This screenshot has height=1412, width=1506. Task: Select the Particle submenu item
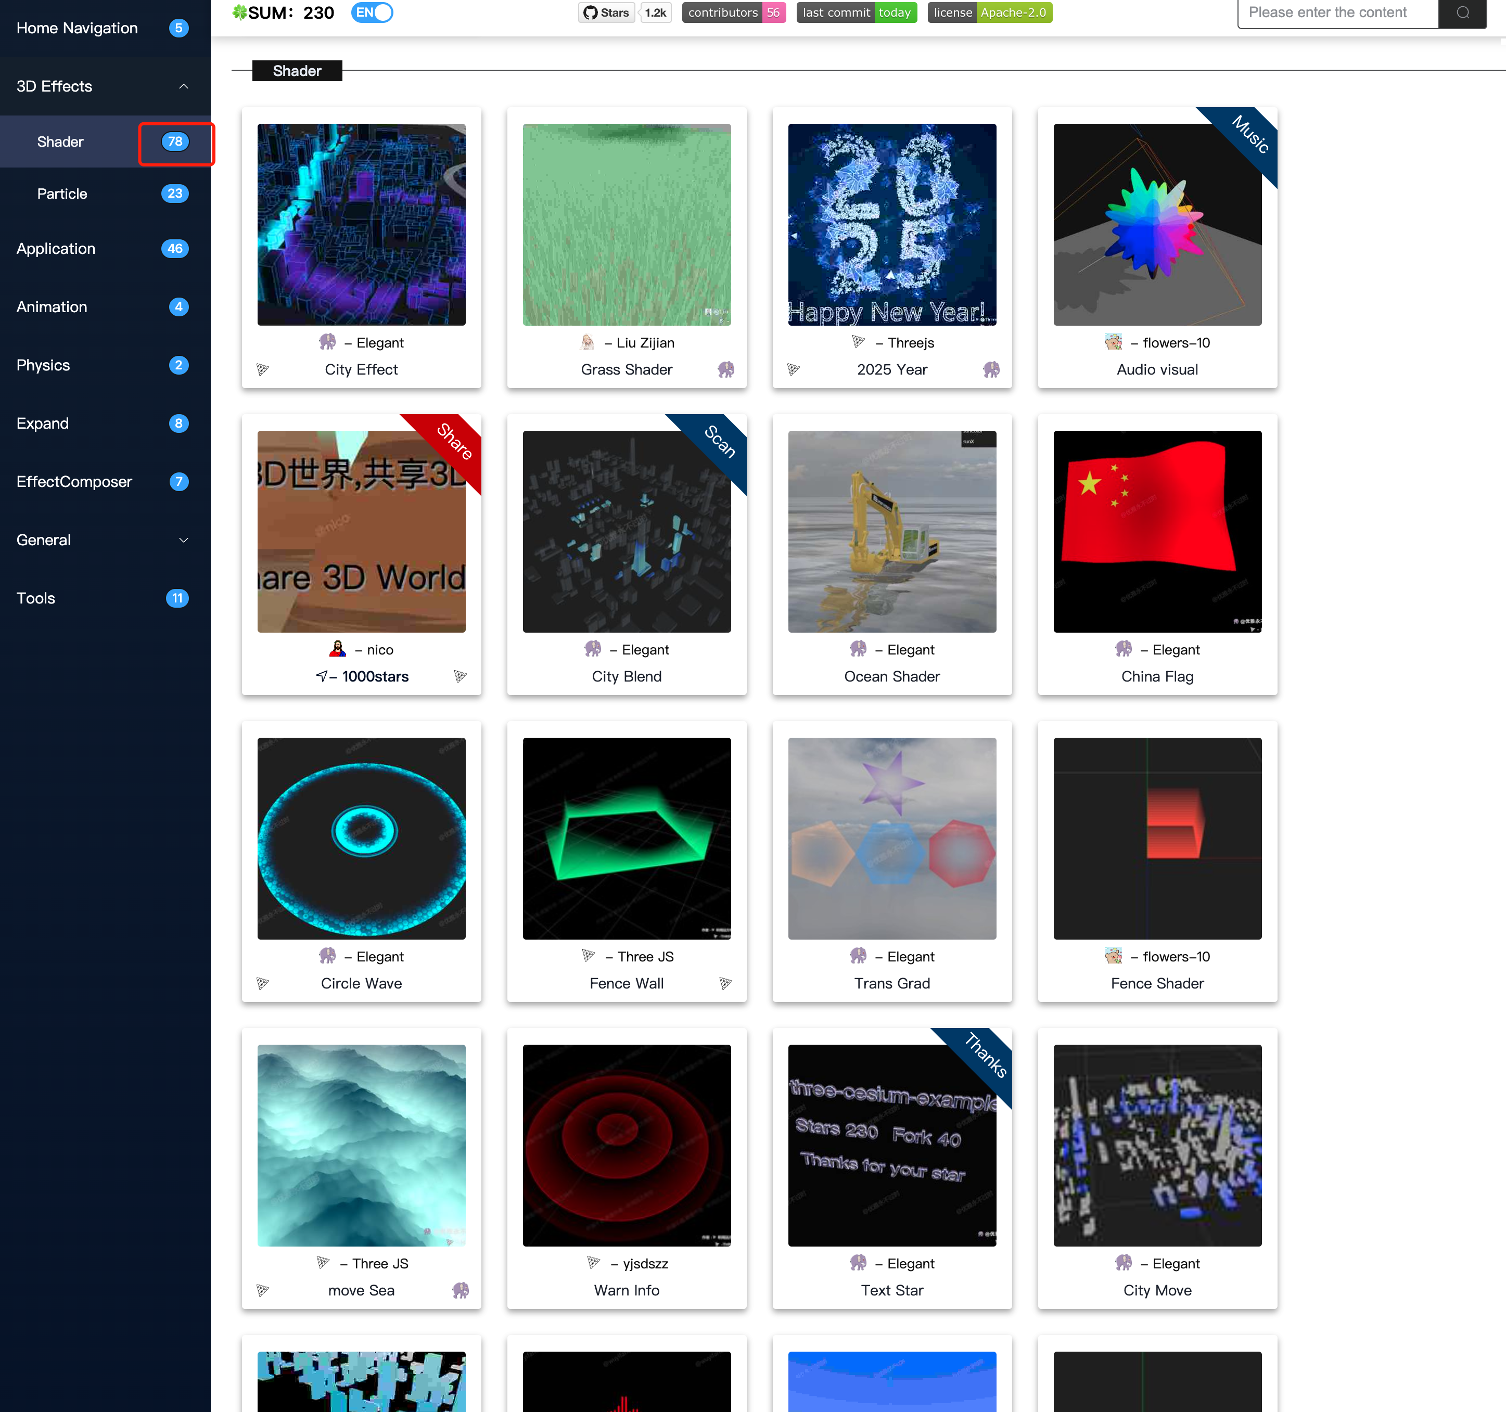(105, 194)
